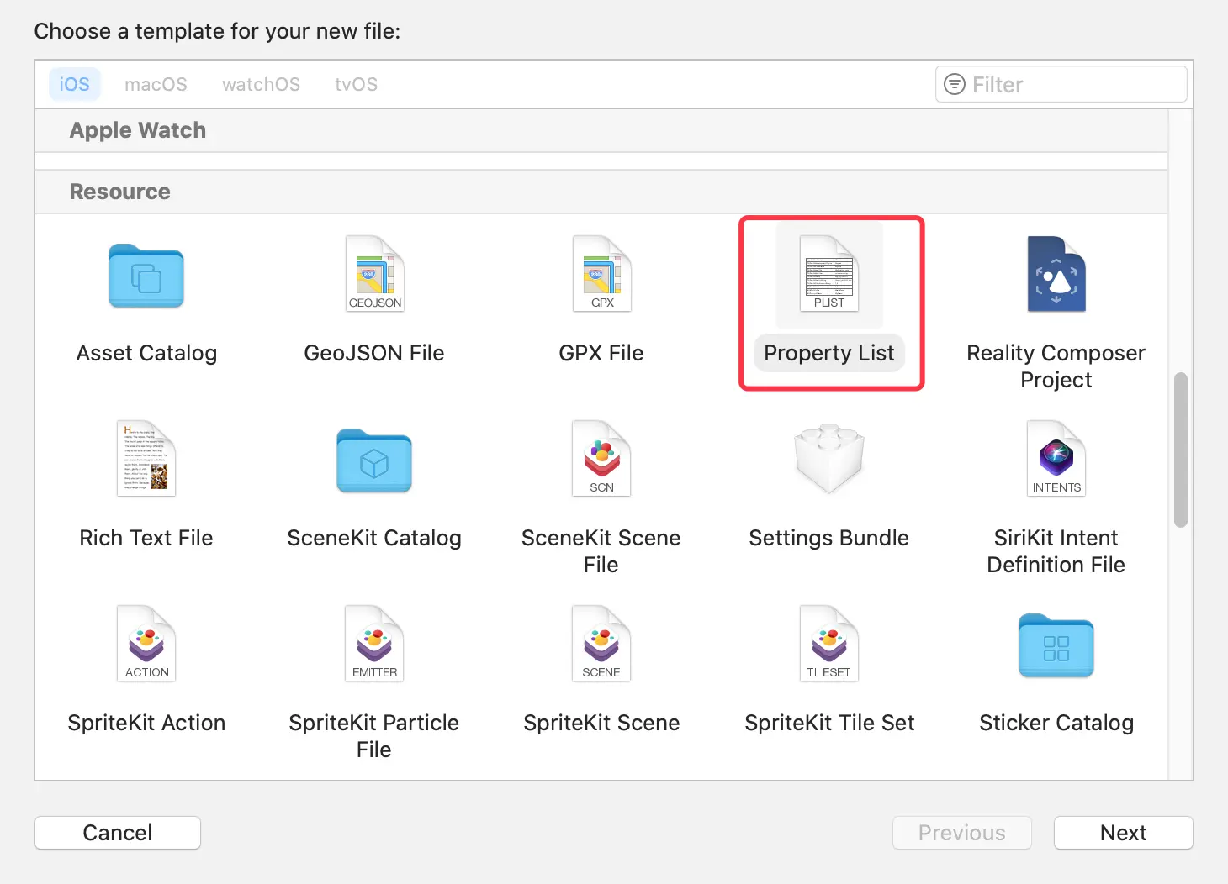This screenshot has width=1228, height=884.
Task: Click the filter icon in search field
Action: click(x=955, y=84)
